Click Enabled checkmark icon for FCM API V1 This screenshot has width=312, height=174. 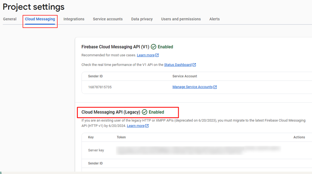click(154, 47)
